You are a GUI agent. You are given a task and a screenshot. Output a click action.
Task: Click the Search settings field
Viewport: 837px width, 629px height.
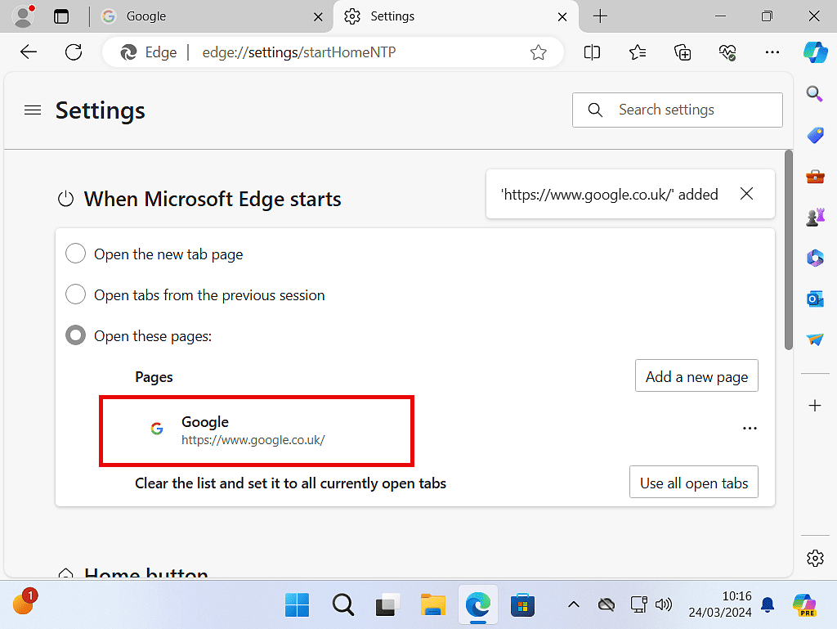(x=678, y=110)
